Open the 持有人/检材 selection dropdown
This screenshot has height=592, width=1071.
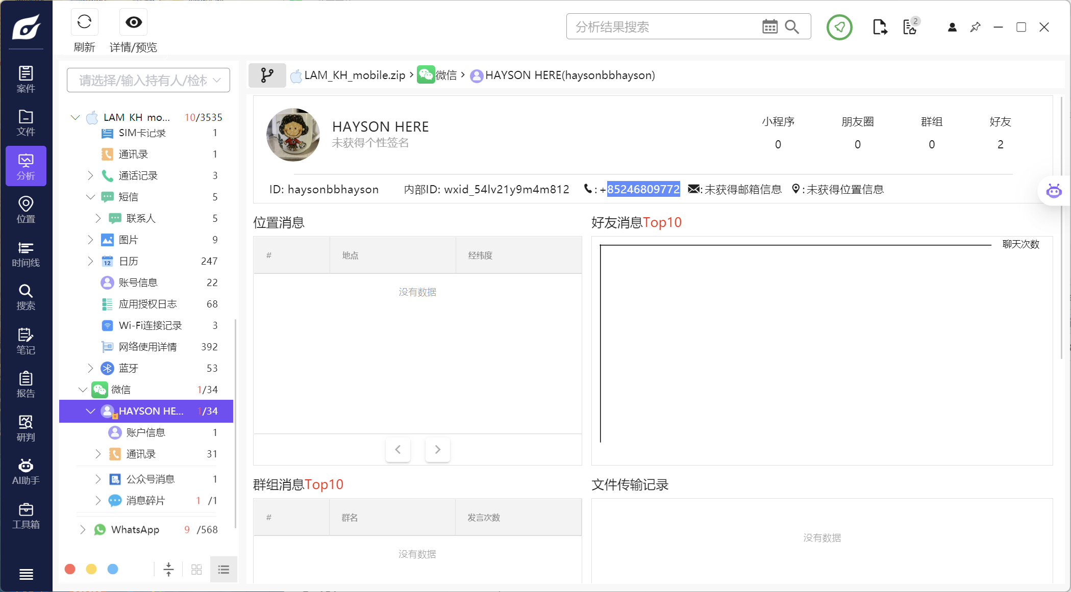pos(148,80)
